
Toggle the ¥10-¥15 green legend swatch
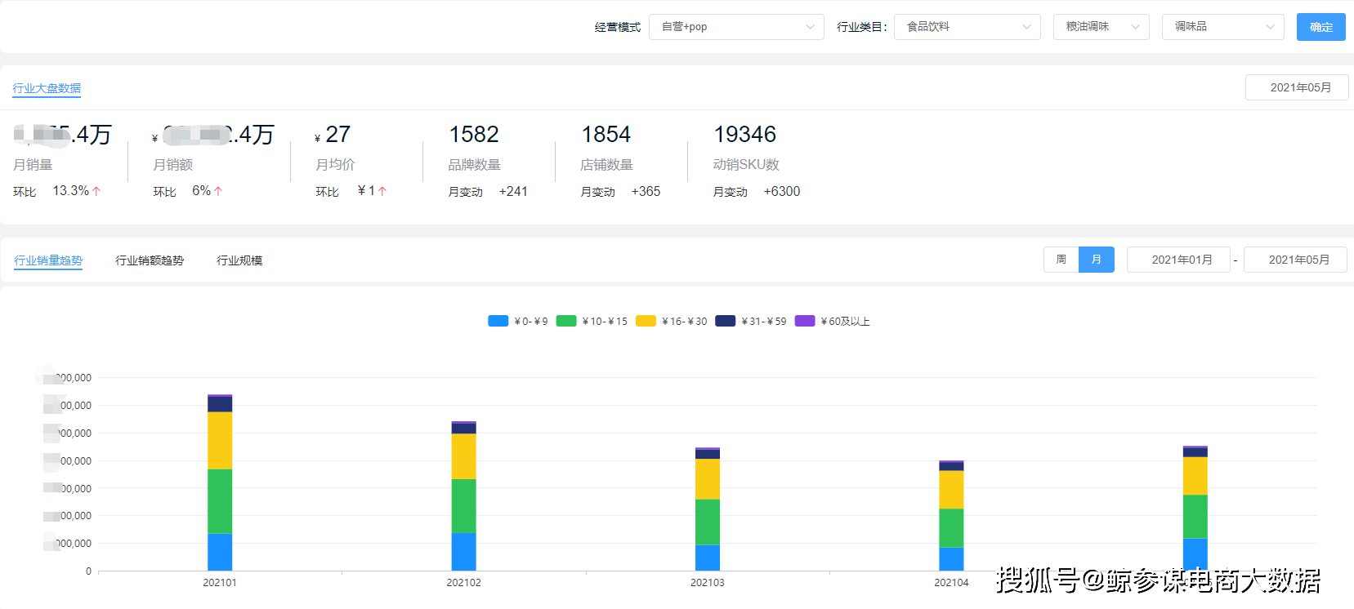pyautogui.click(x=566, y=321)
